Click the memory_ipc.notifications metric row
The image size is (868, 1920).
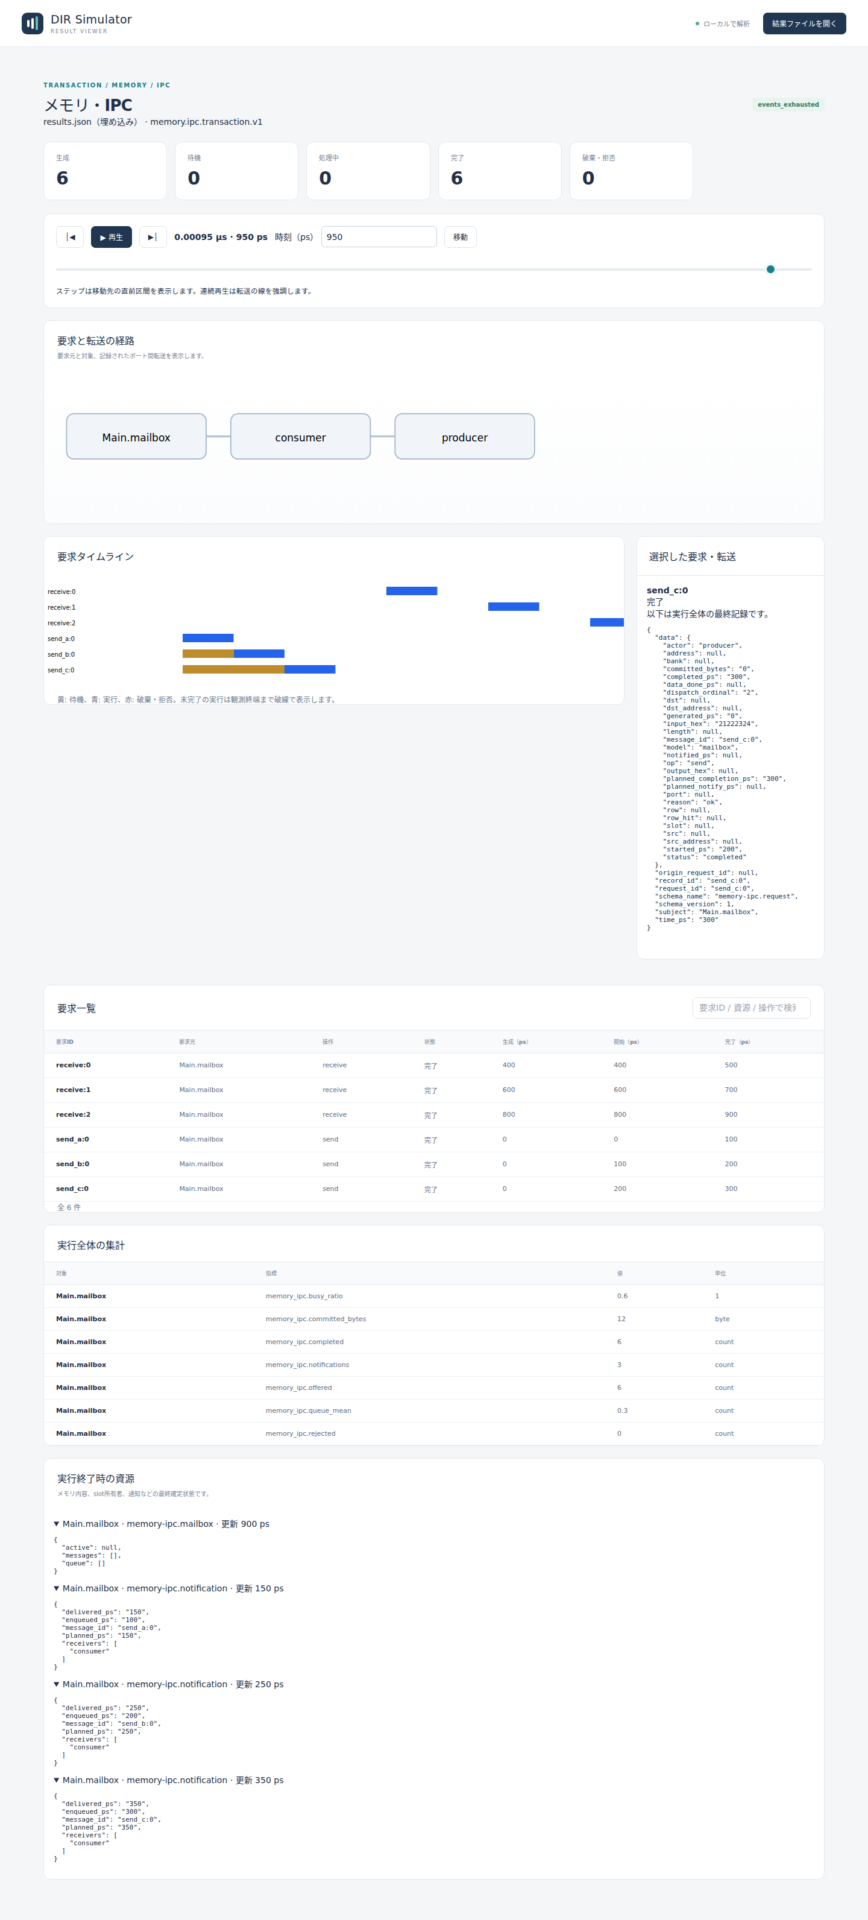[x=433, y=1365]
